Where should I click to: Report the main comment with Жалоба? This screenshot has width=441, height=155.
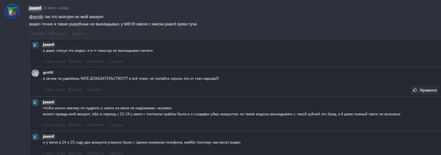[38, 33]
